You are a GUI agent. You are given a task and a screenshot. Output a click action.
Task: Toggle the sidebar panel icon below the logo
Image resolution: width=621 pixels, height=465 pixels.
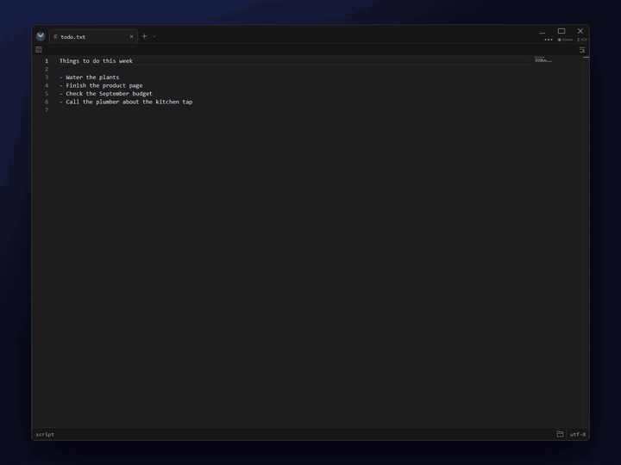point(39,49)
